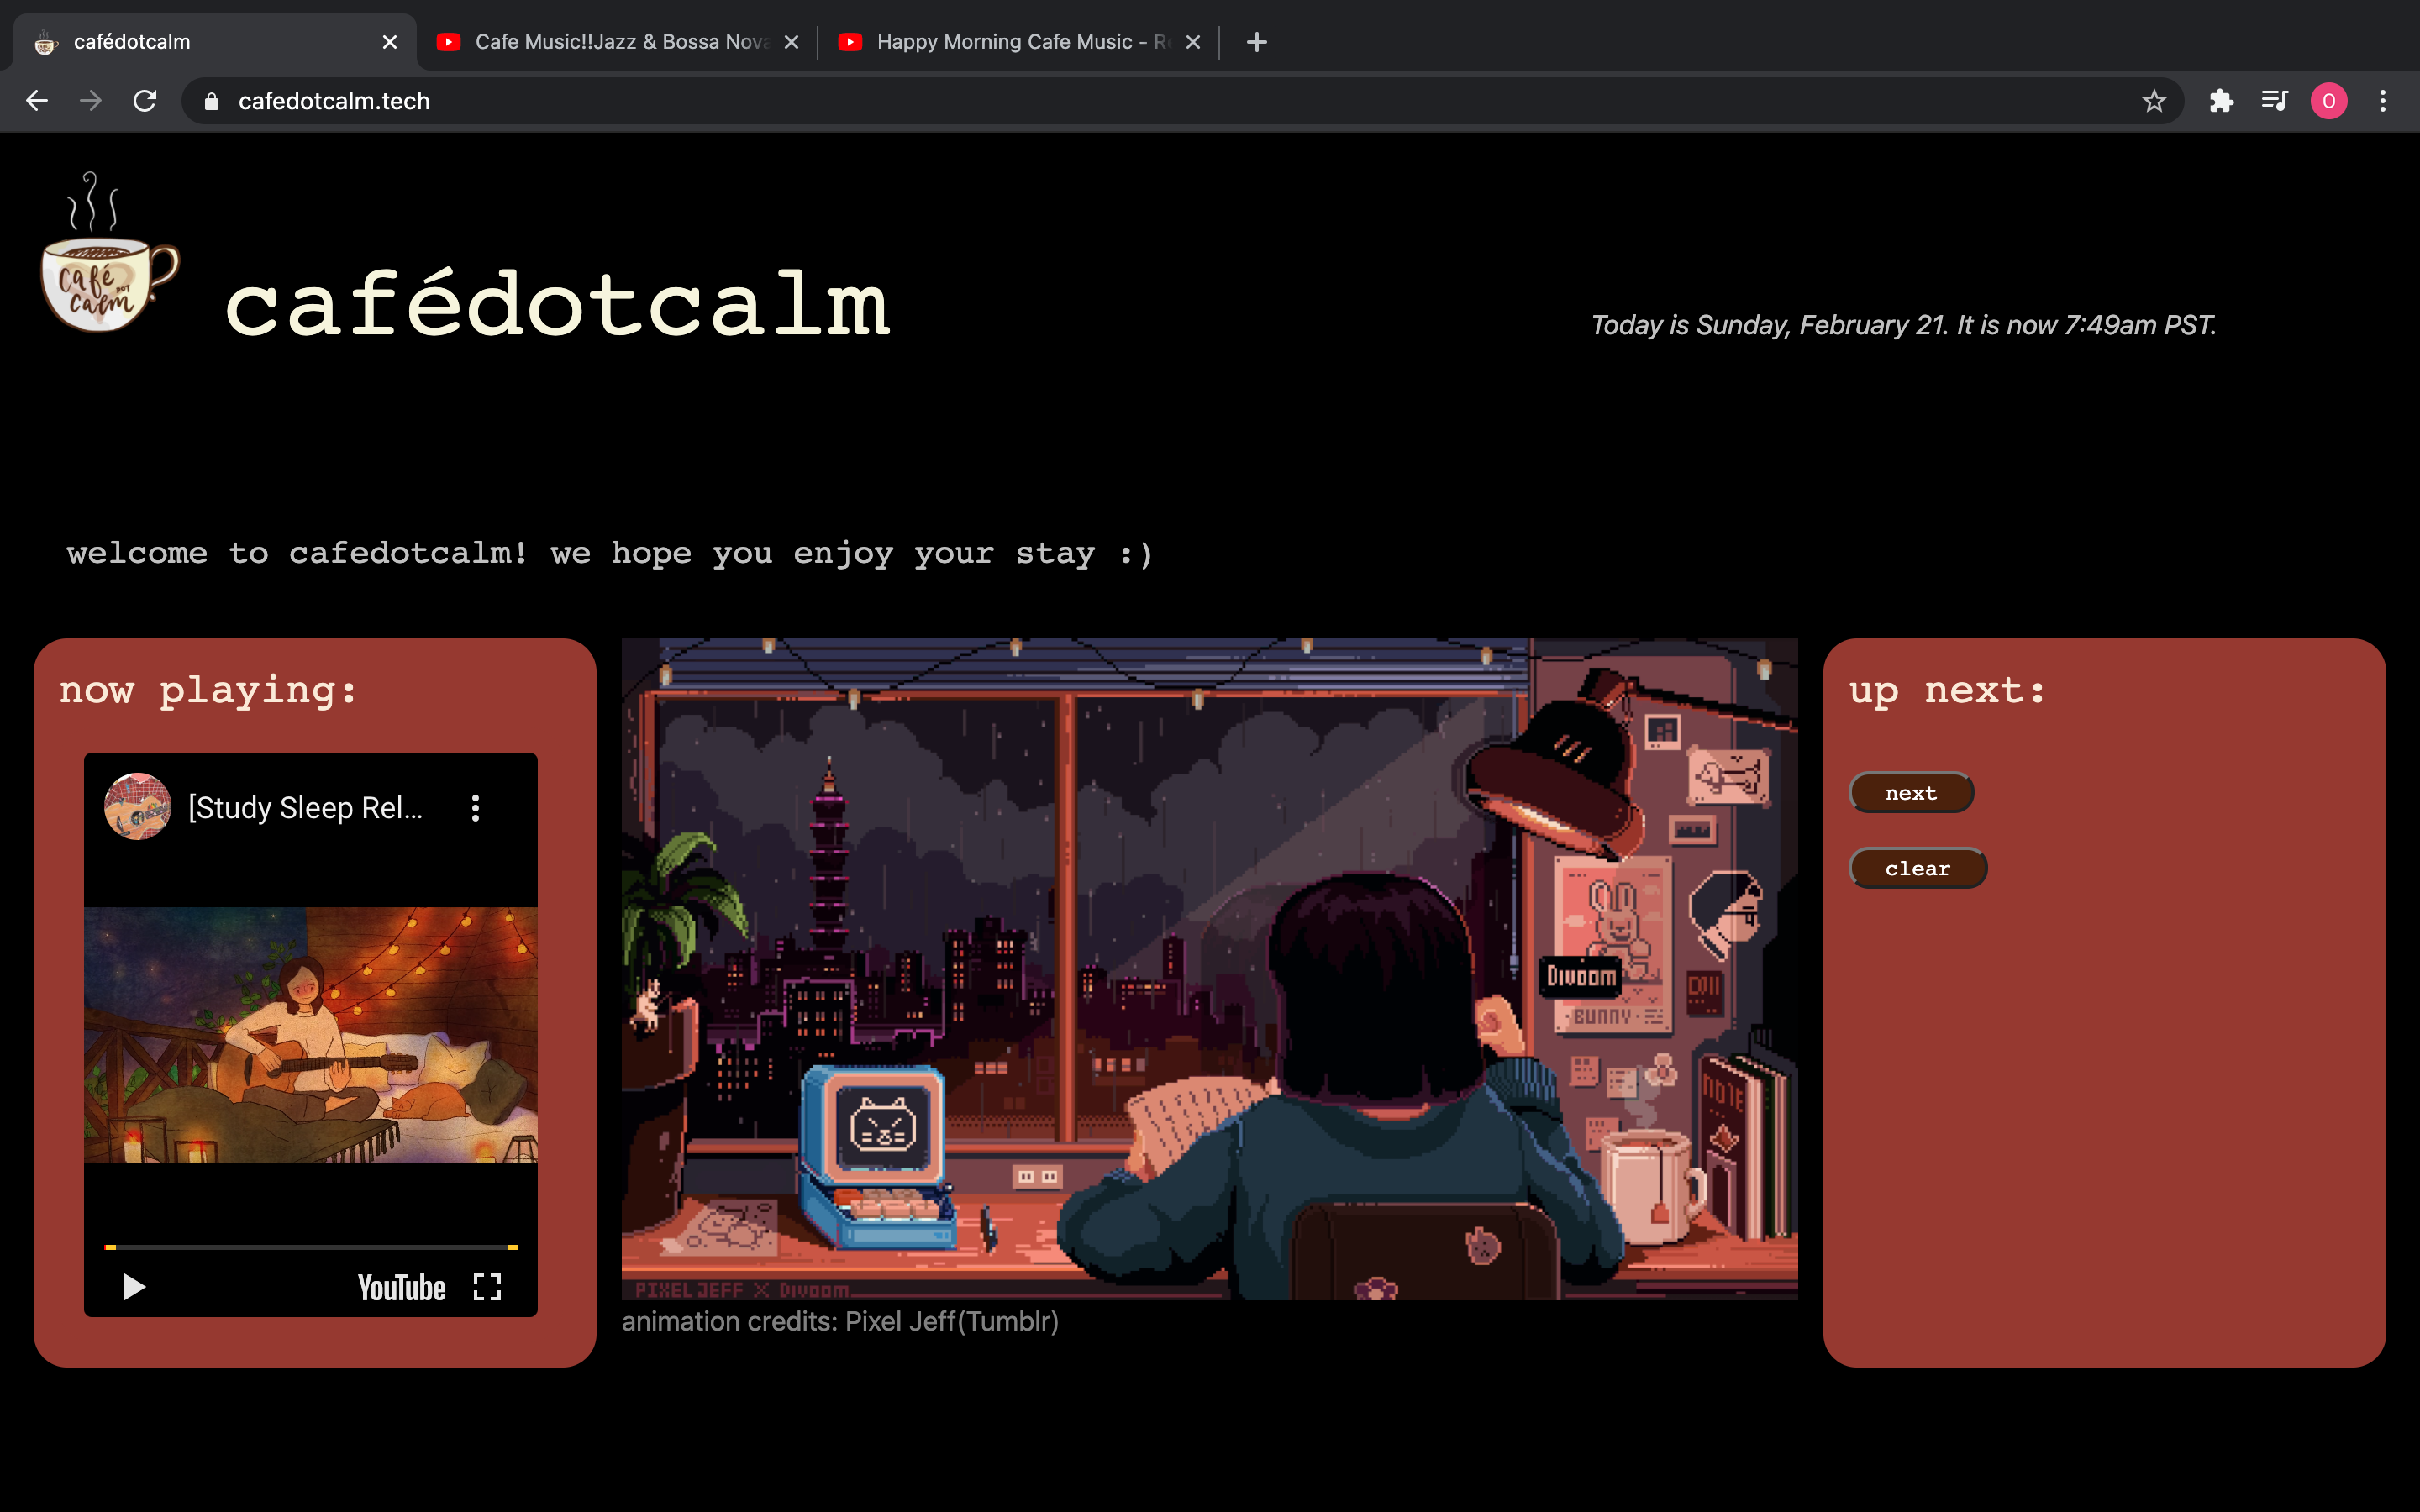Viewport: 2420px width, 1512px height.
Task: Click the [Study Sleep Rel... video title
Action: 306,808
